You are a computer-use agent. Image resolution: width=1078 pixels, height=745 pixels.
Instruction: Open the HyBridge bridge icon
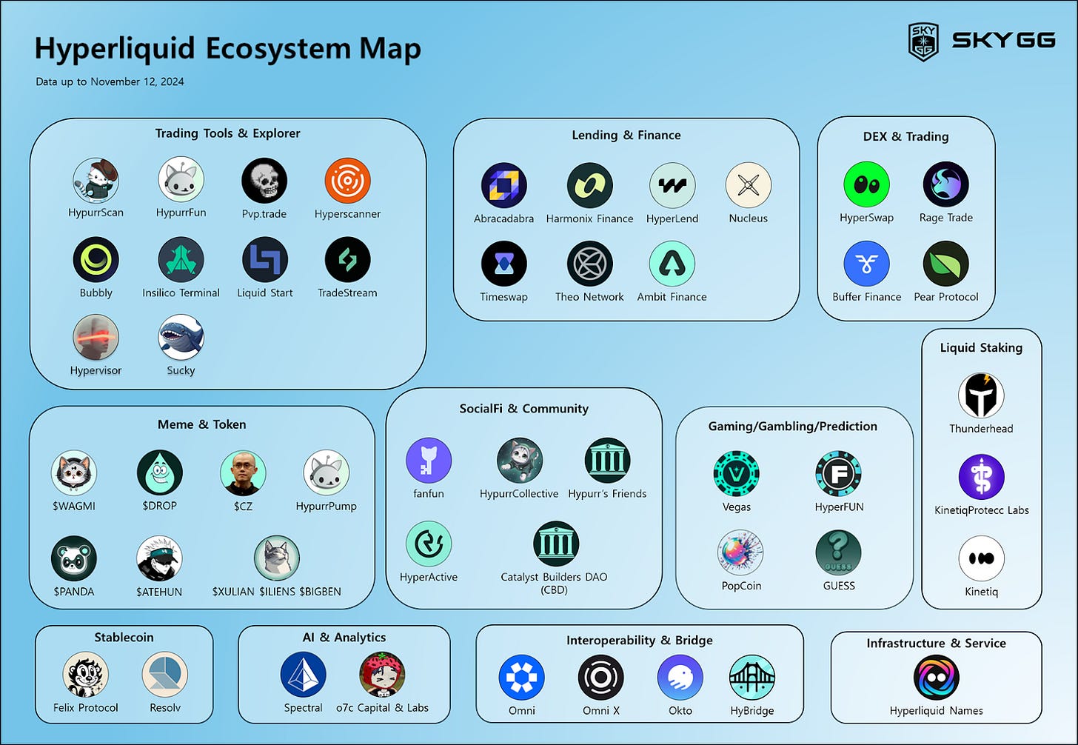[x=752, y=678]
